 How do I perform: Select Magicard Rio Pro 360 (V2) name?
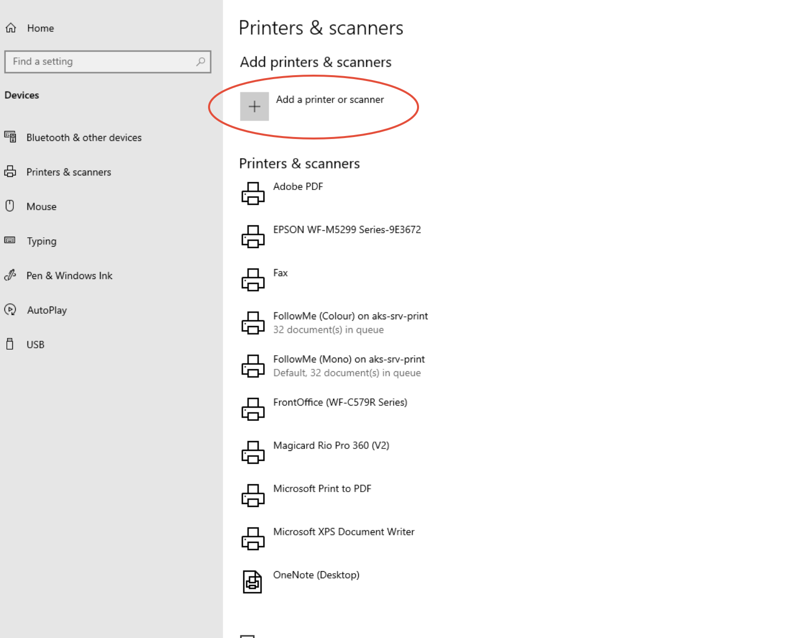click(x=331, y=446)
